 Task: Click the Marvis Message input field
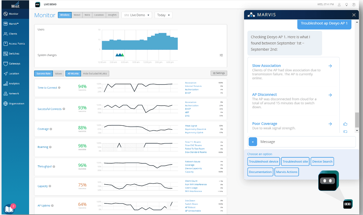306,142
